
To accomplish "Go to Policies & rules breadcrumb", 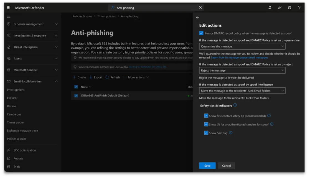I will [82, 16].
